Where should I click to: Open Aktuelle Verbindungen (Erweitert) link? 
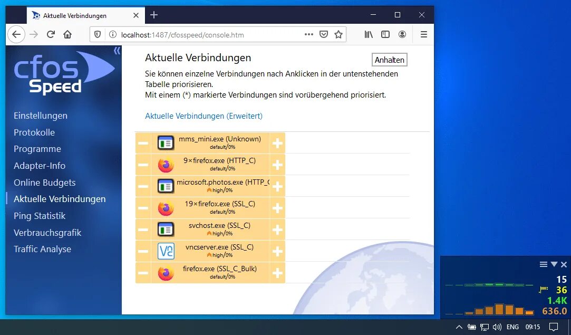204,116
